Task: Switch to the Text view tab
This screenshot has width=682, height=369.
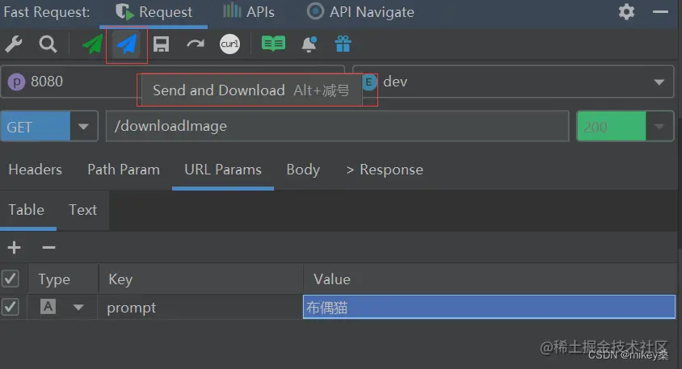Action: (82, 210)
